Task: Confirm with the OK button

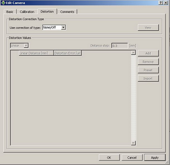Action: pyautogui.click(x=109, y=158)
